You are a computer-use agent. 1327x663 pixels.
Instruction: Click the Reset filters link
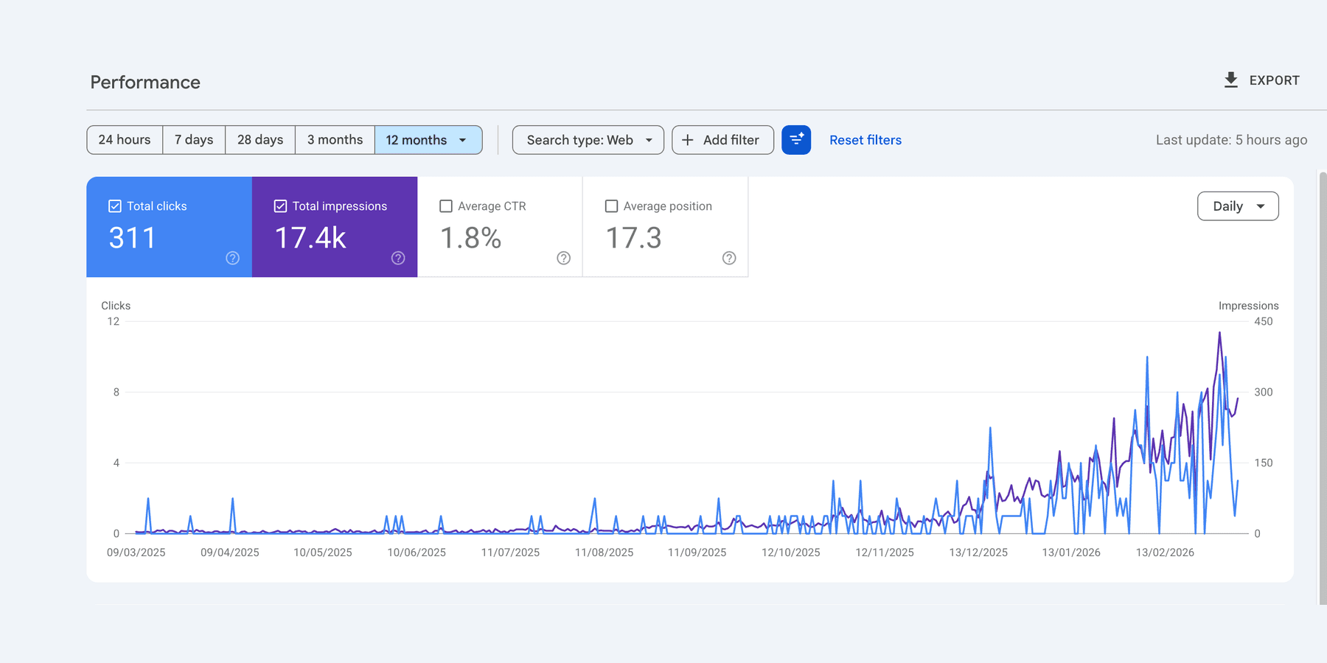(x=865, y=140)
